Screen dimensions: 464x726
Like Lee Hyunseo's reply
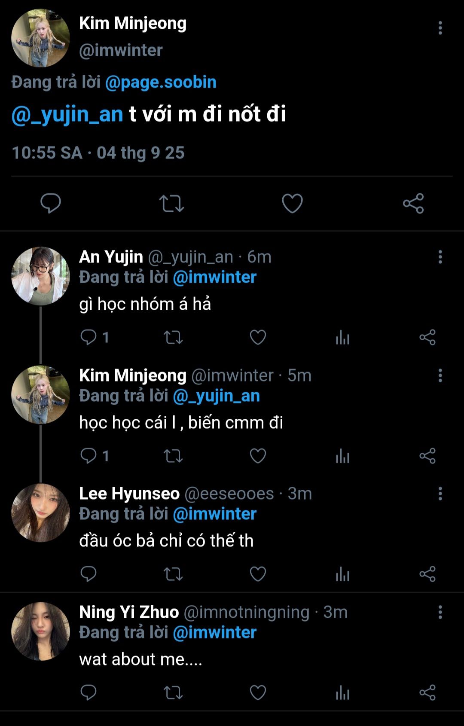click(258, 574)
